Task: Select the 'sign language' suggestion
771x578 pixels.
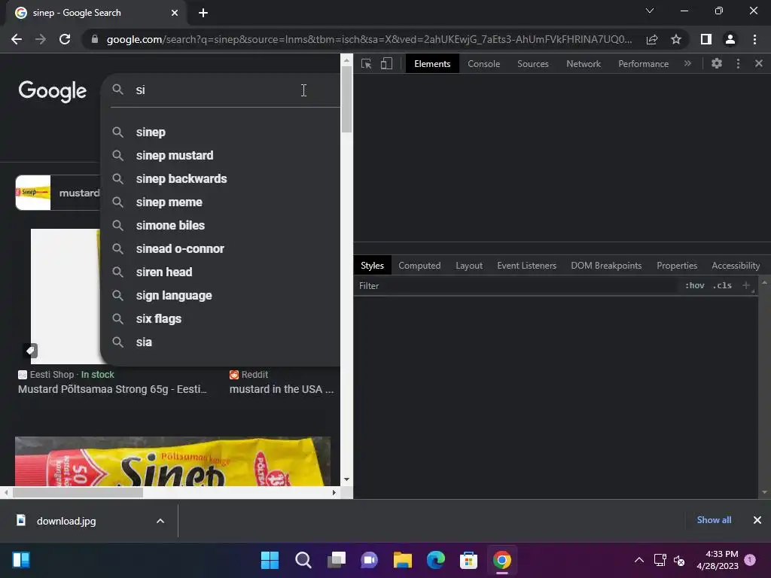Action: click(221, 295)
